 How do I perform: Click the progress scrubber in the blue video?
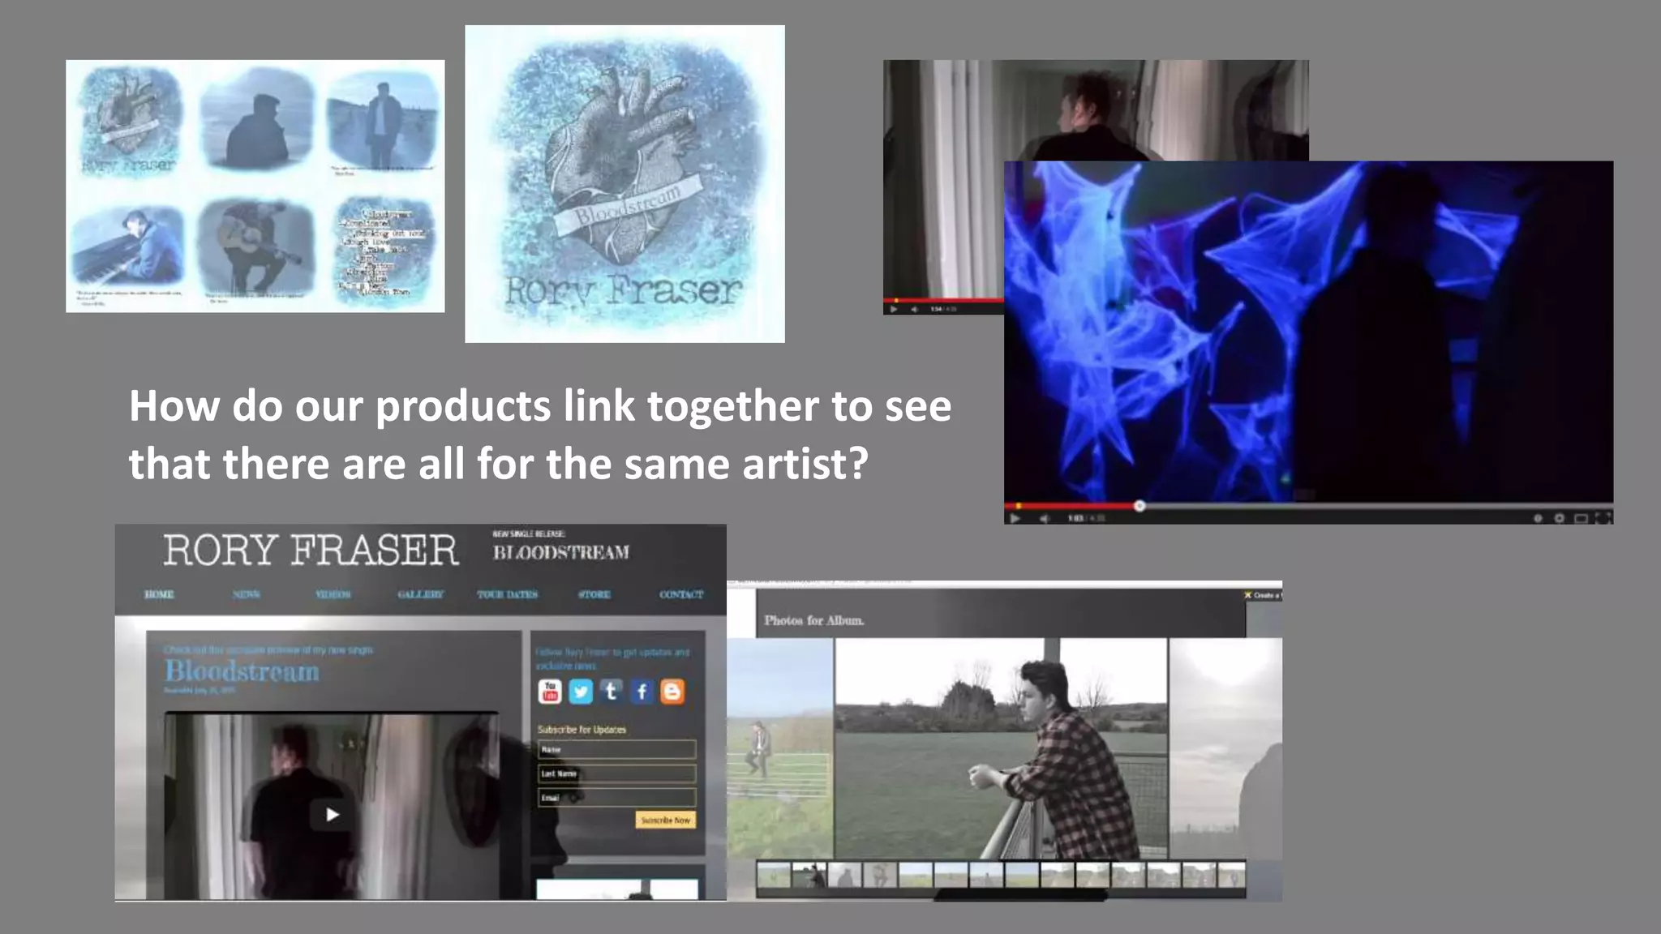(1140, 506)
